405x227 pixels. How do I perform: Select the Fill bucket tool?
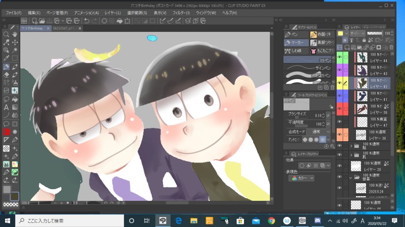pyautogui.click(x=15, y=99)
